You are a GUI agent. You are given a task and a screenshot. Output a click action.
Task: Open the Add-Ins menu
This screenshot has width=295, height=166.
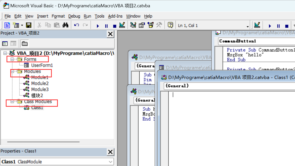point(115,16)
